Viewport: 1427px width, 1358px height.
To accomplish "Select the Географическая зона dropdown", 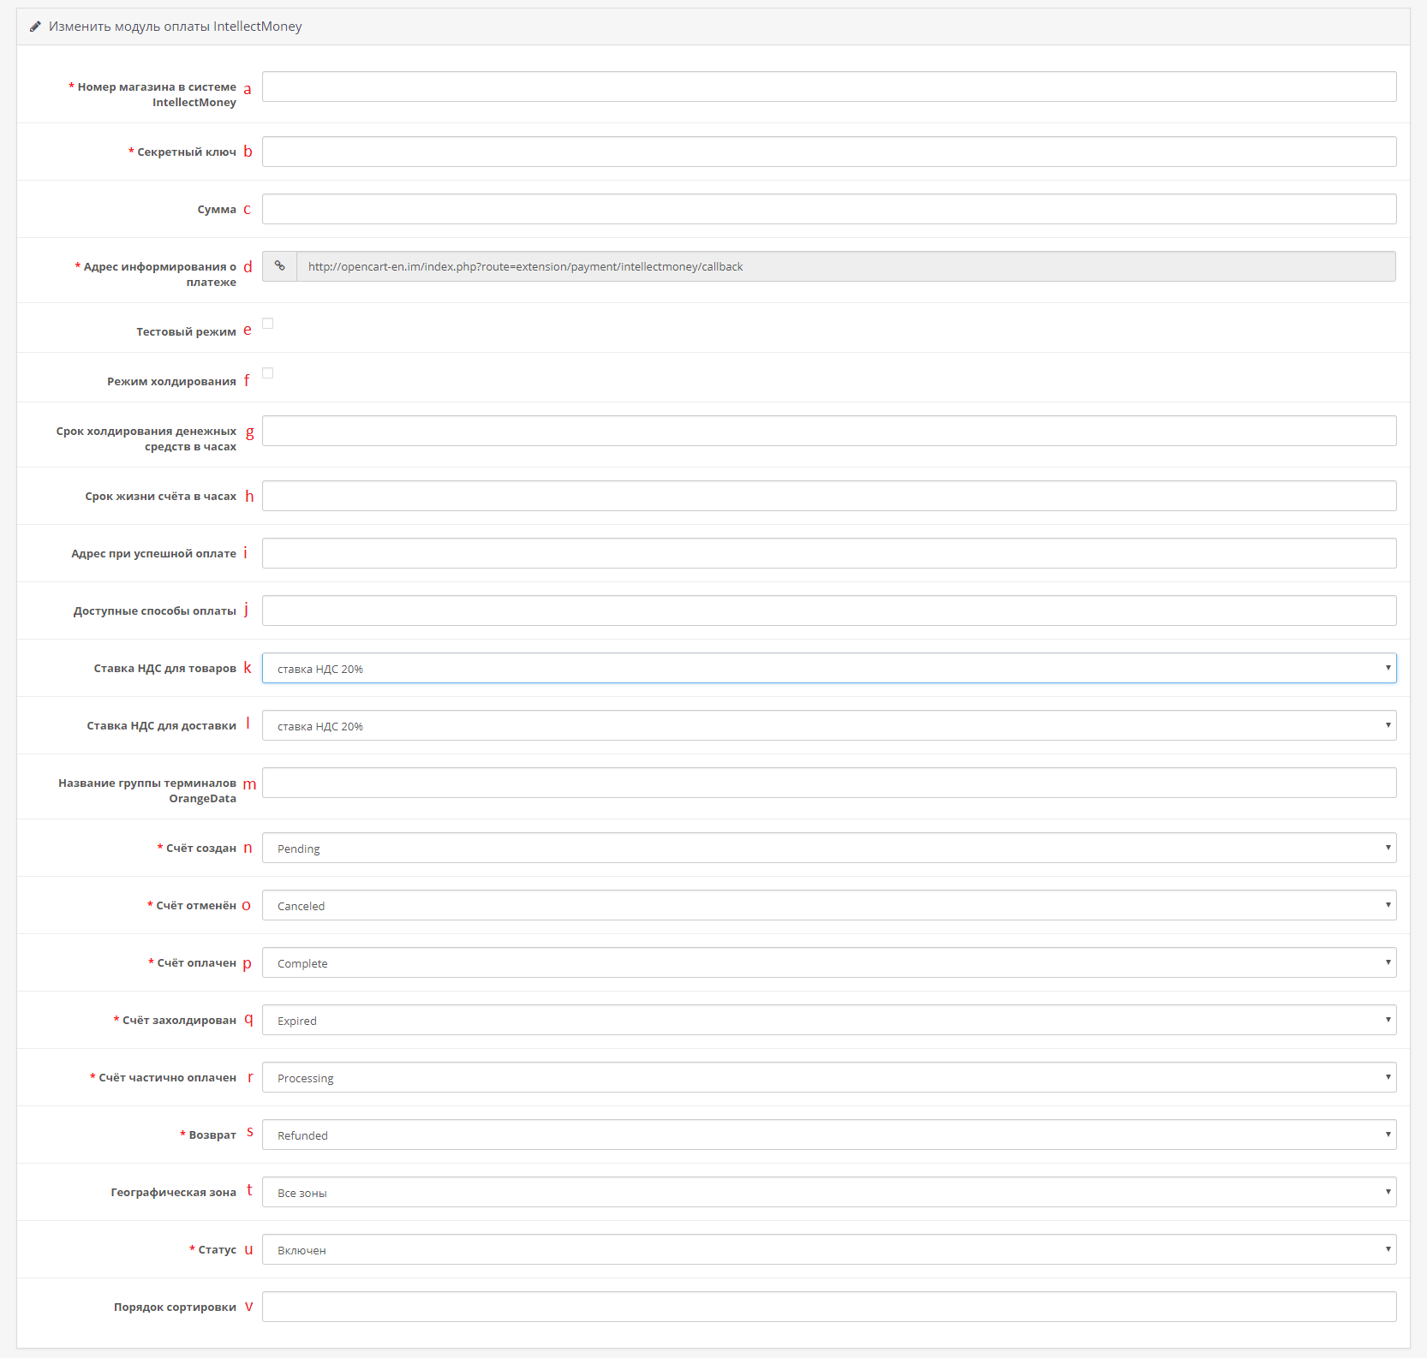I will coord(828,1193).
